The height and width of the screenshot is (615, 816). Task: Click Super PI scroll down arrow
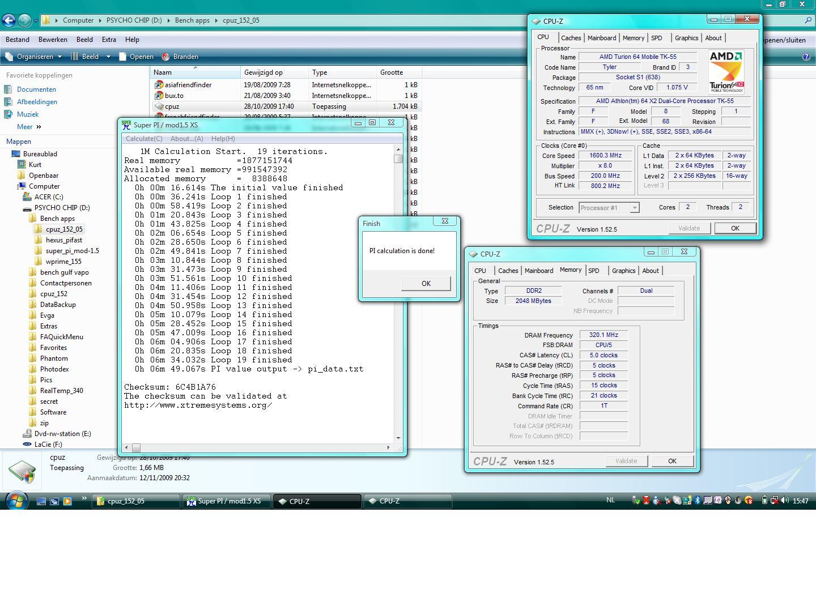point(398,438)
